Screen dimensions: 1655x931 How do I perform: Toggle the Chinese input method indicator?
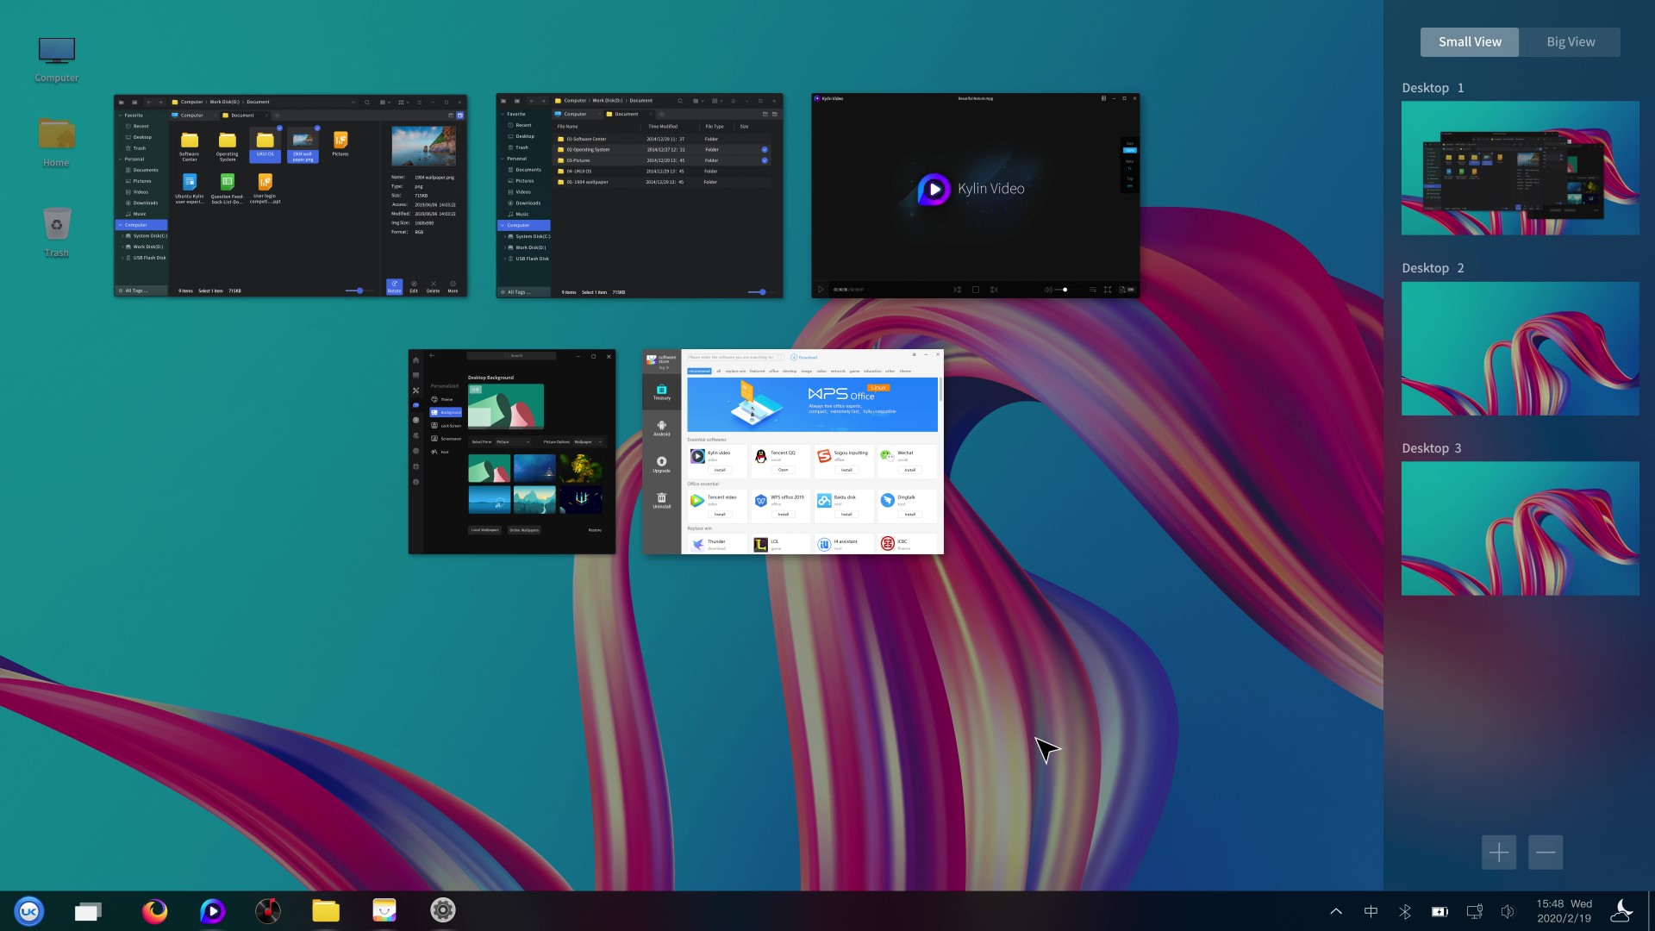[x=1371, y=911]
